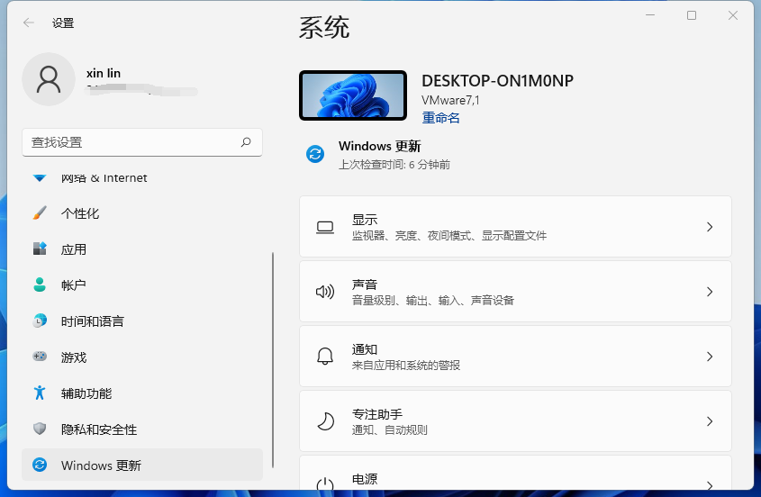
Task: Click the user profile avatar icon
Action: pos(49,79)
